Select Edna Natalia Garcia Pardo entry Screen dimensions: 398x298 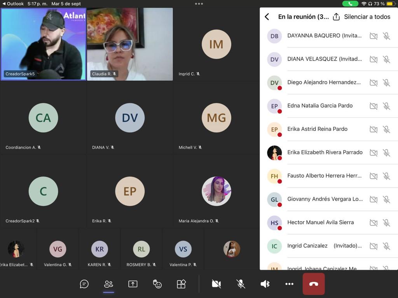tap(319, 106)
